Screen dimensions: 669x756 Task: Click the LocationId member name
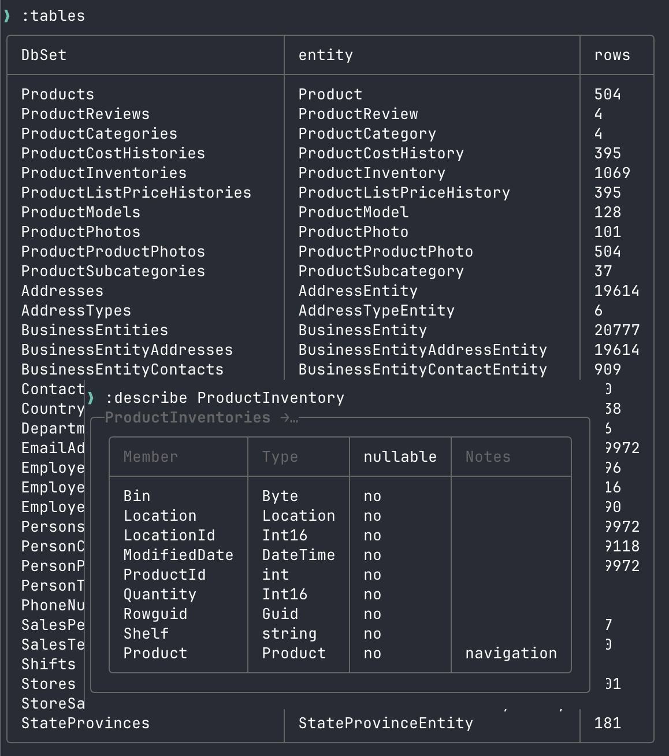tap(169, 535)
